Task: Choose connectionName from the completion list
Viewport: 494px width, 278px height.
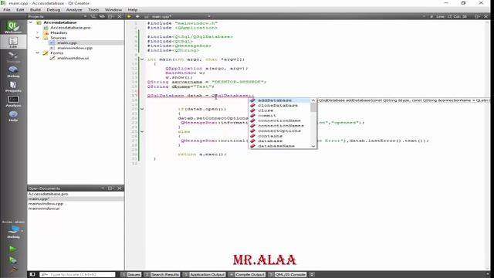Action: pos(279,120)
